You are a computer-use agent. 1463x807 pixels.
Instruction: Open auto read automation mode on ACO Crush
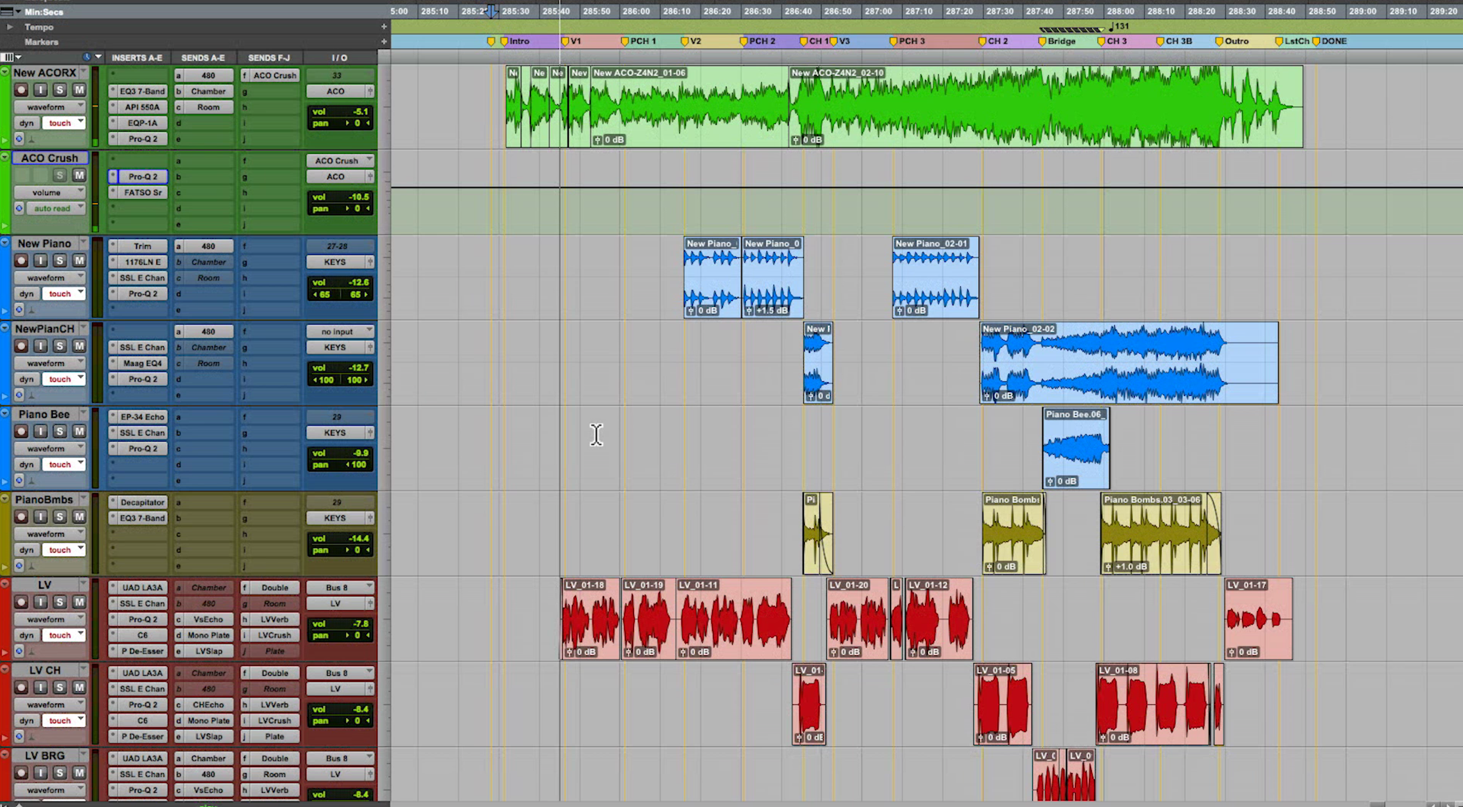[56, 208]
